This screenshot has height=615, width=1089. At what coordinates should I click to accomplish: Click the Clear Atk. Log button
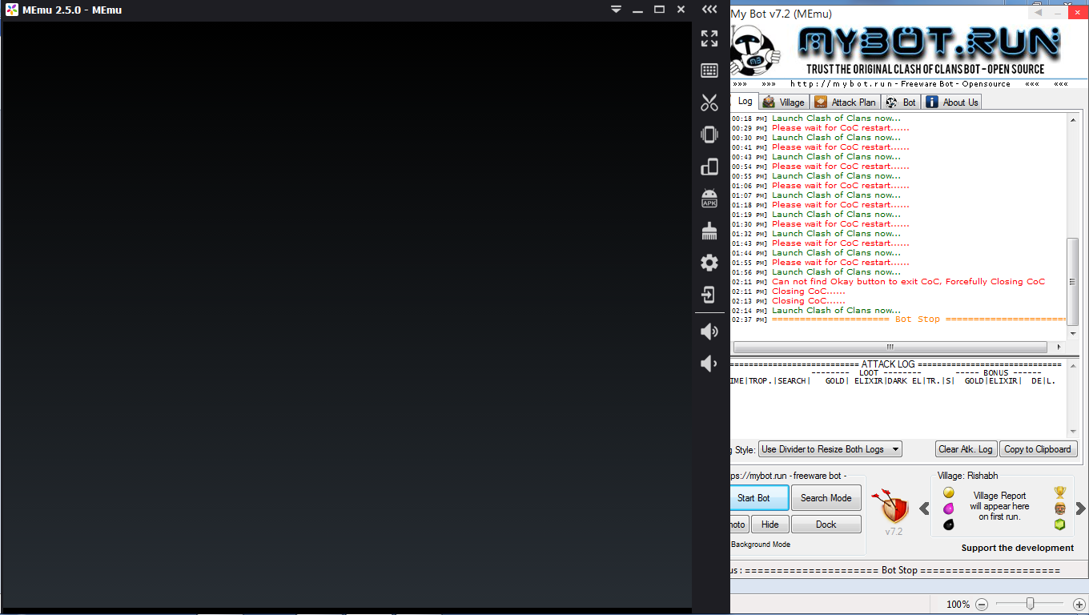pos(965,449)
